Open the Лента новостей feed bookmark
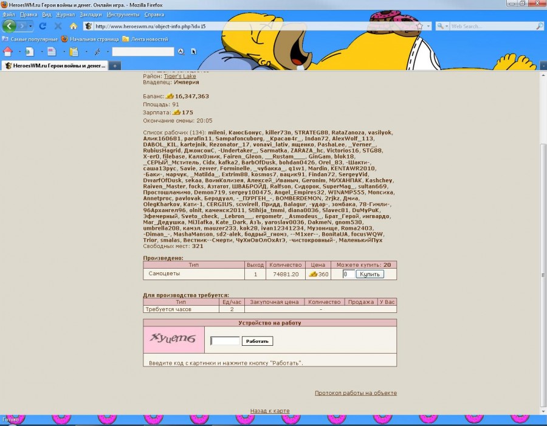Image resolution: width=547 pixels, height=426 pixels. 145,39
